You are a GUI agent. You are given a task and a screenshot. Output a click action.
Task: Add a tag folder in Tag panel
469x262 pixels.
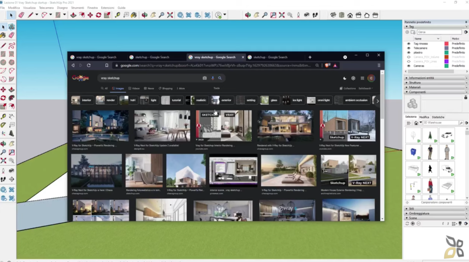click(x=413, y=32)
